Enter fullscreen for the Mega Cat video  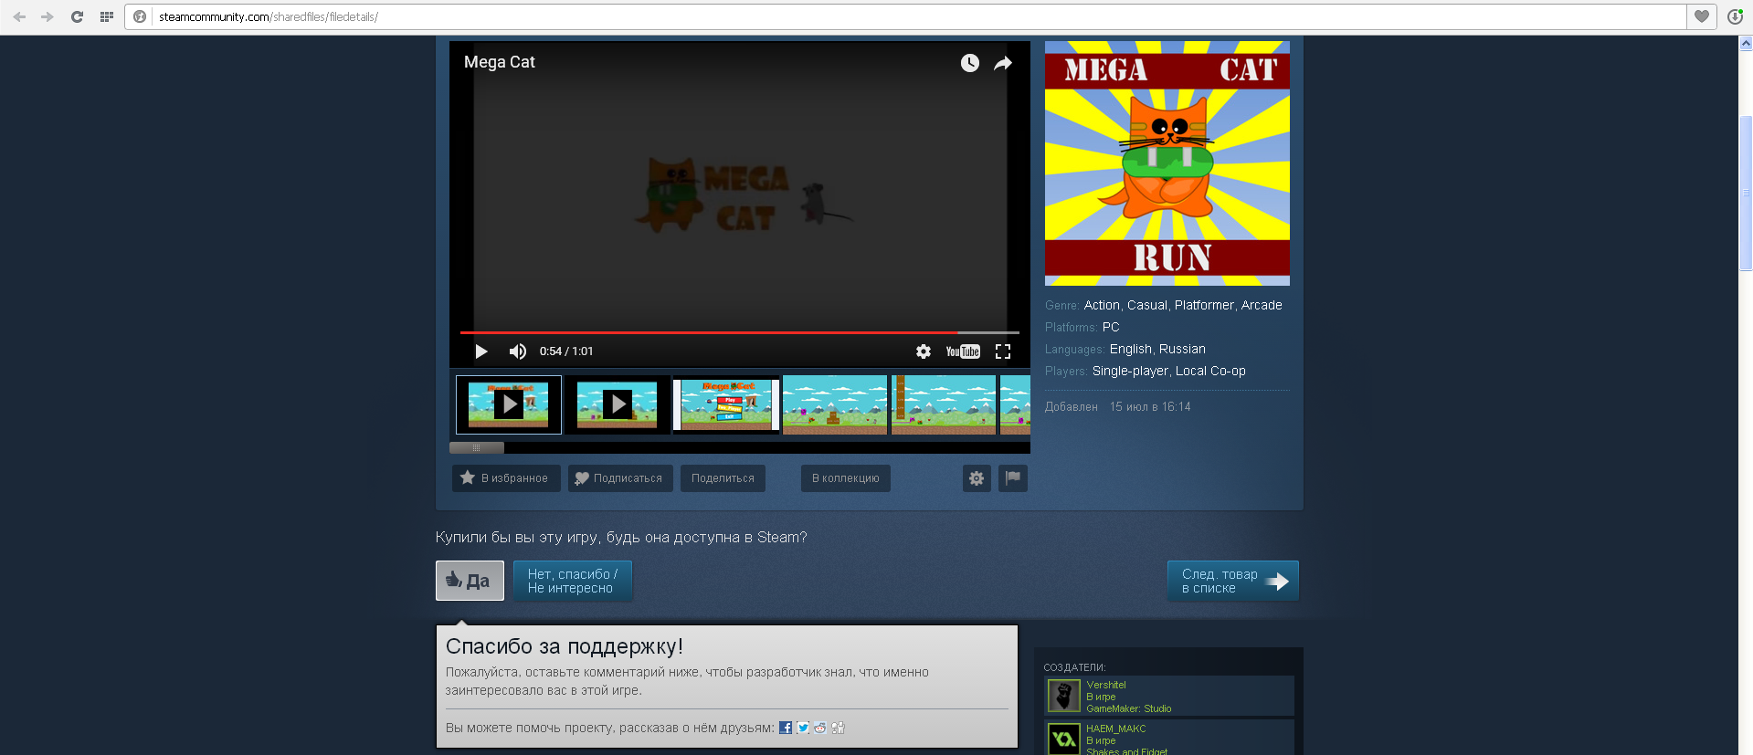[x=1003, y=351]
